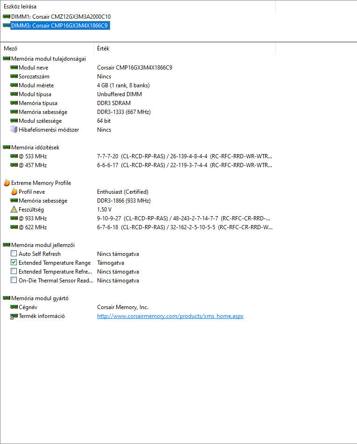Select the 64 bit value

coord(104,121)
